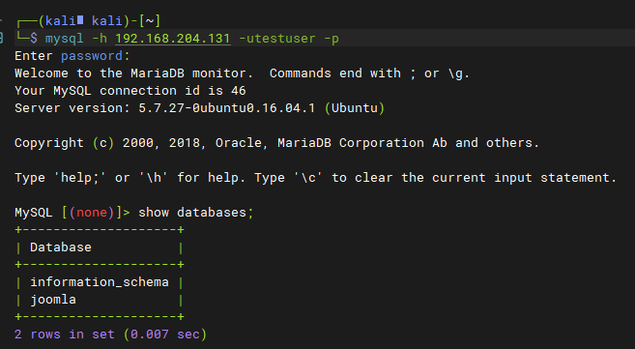Click the mysql command word
The height and width of the screenshot is (349, 635).
pos(65,39)
